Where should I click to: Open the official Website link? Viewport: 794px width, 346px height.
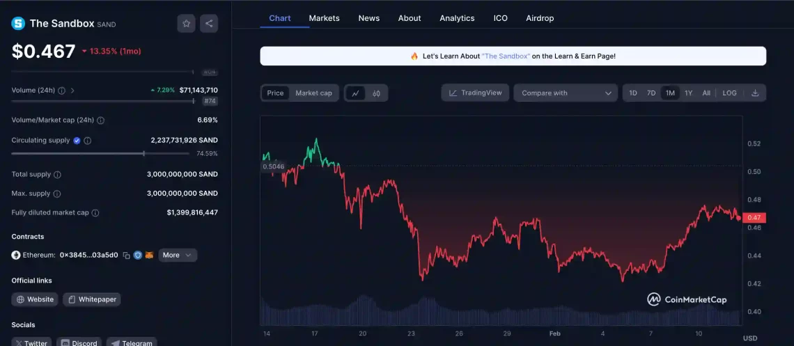click(35, 299)
